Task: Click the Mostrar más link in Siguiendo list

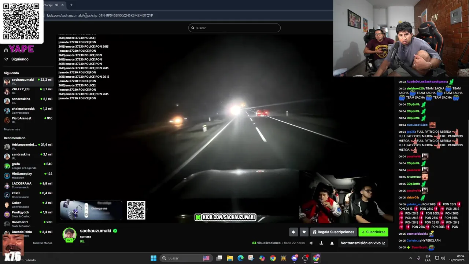Action: click(12, 129)
